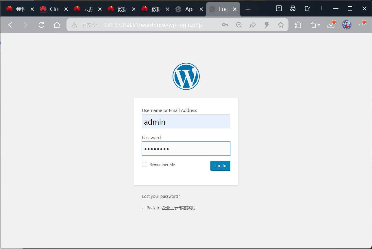
Task: Open dropdown arrow beside undo icon
Action: tap(319, 25)
